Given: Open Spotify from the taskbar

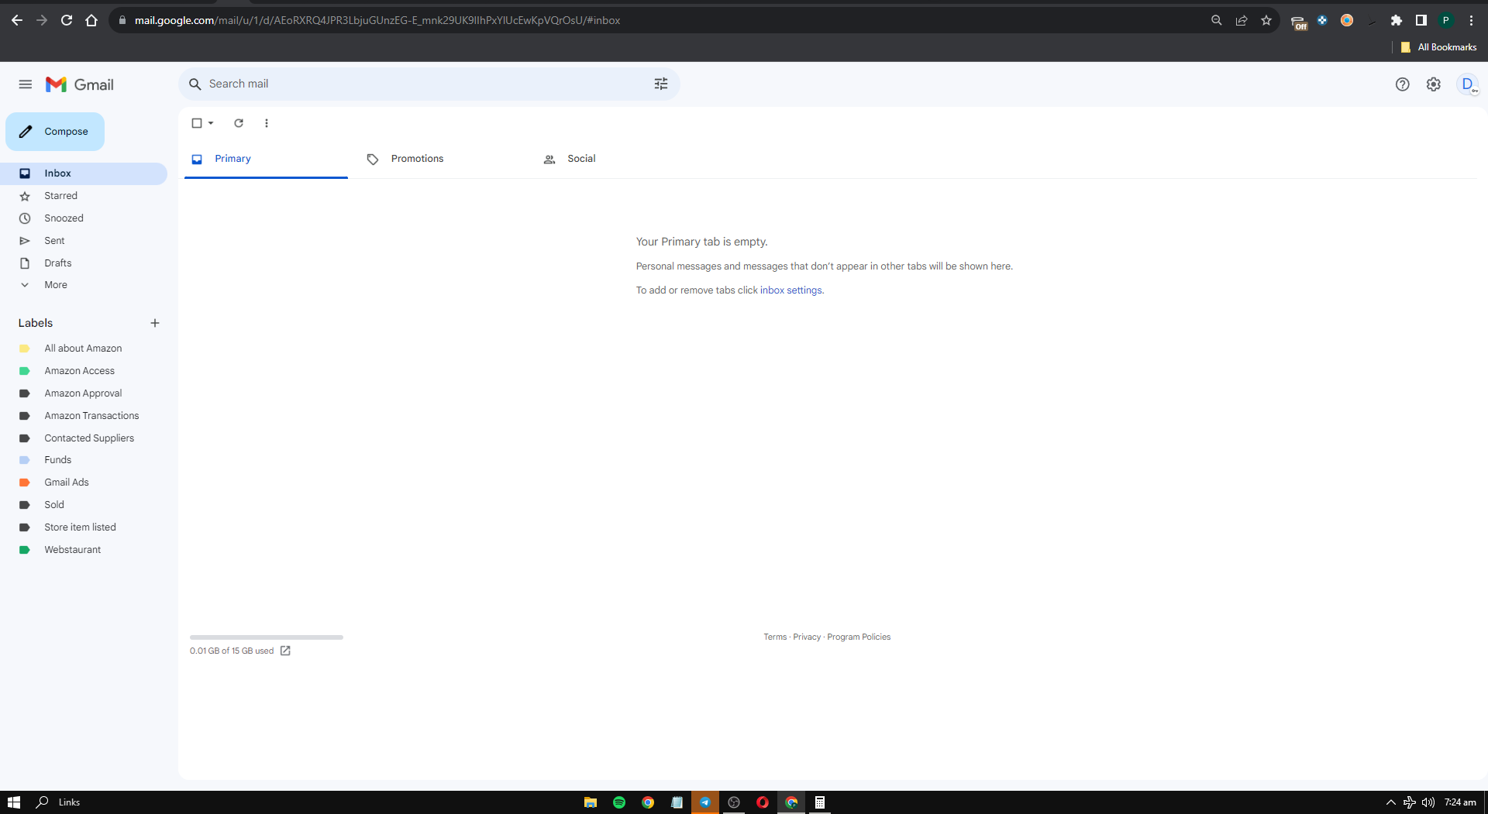Looking at the screenshot, I should pyautogui.click(x=619, y=802).
